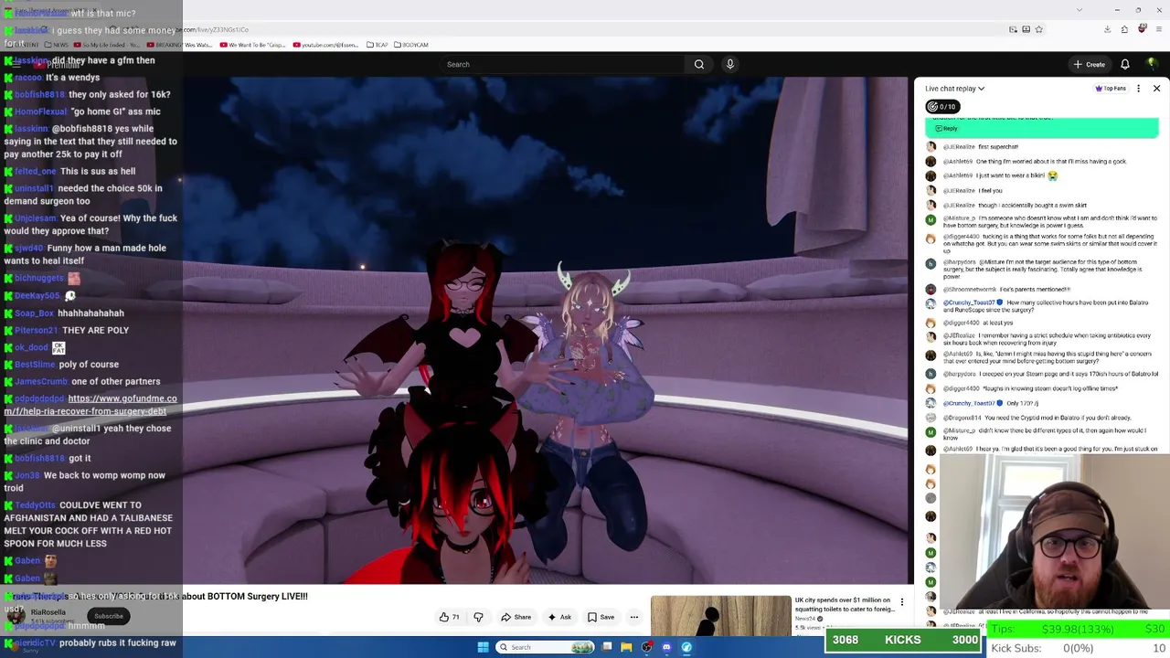Click the YouTube search magnifier button
The width and height of the screenshot is (1170, 658).
(x=699, y=64)
